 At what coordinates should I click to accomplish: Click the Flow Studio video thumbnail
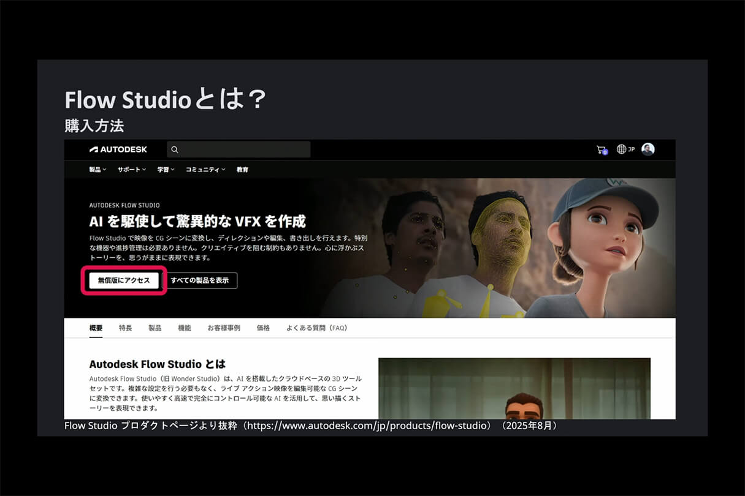pyautogui.click(x=514, y=398)
